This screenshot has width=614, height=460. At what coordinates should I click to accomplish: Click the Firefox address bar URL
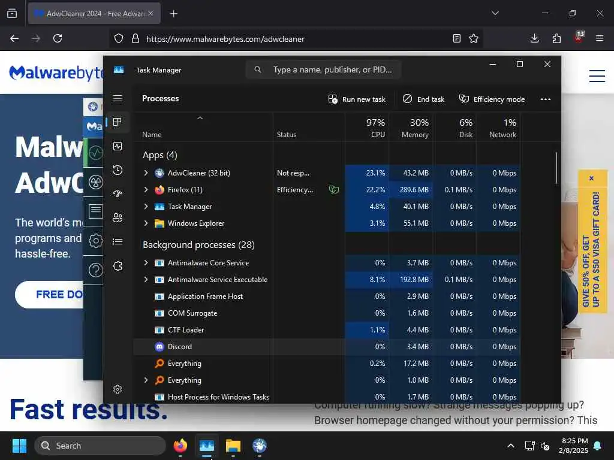225,39
